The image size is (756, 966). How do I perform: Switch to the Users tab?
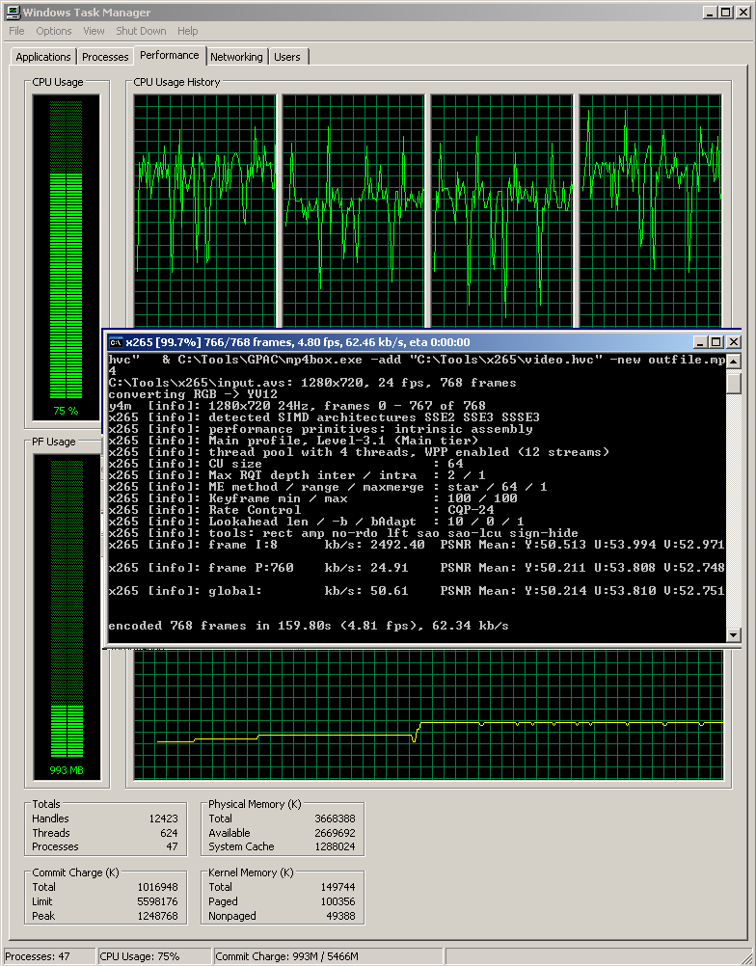coord(287,57)
